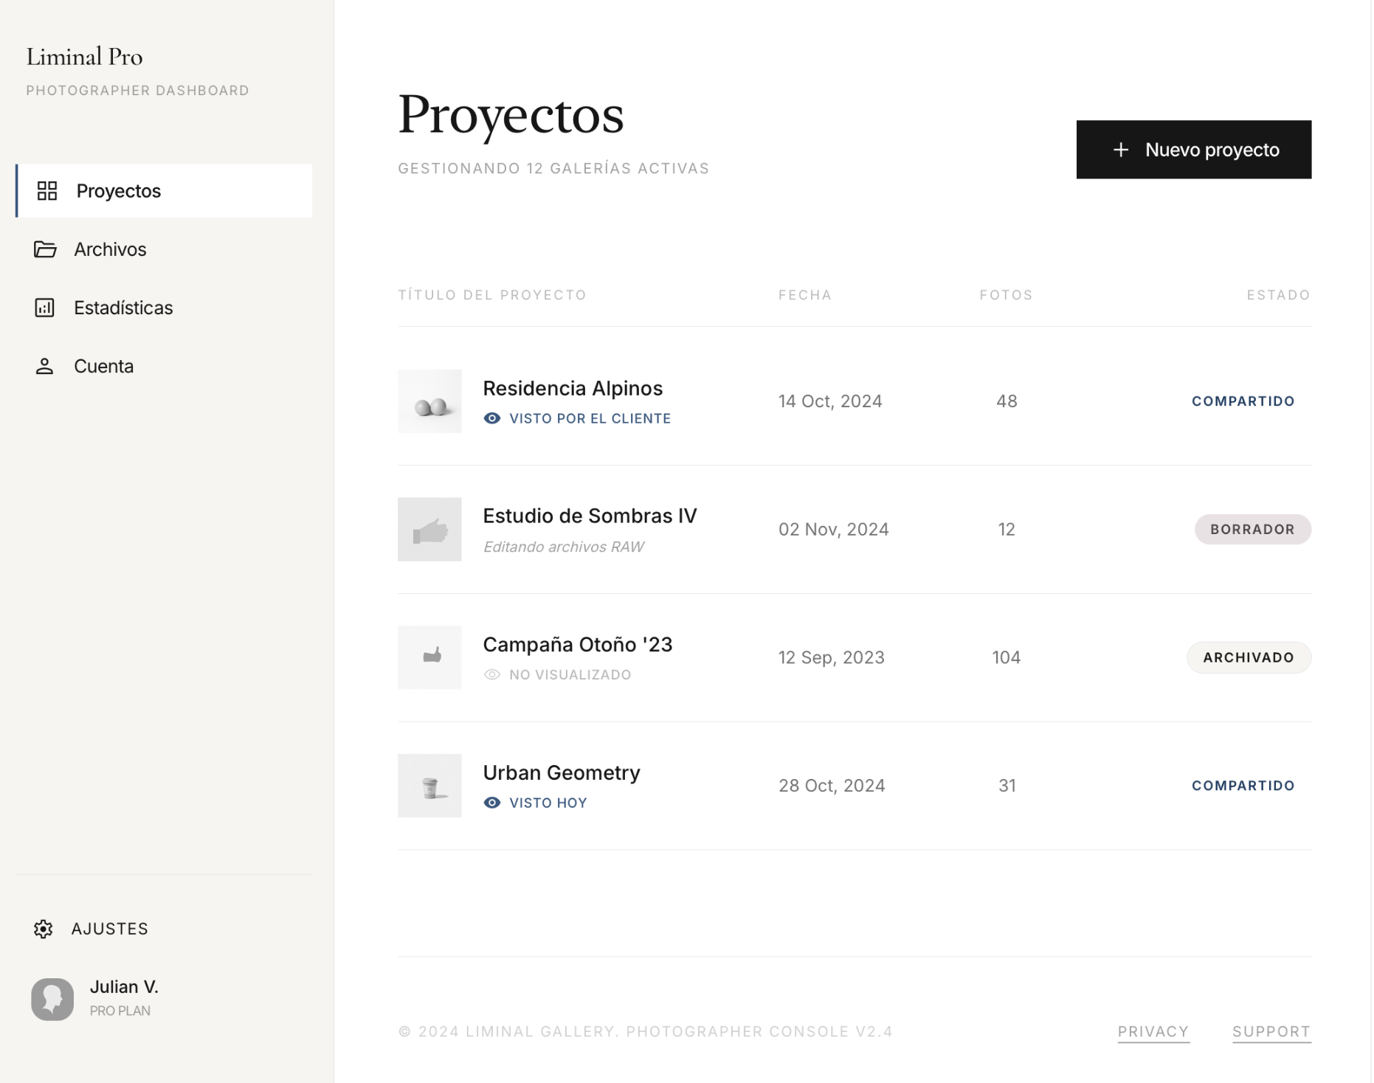Select the Proyectos grid icon in sidebar
This screenshot has height=1083, width=1374.
(46, 191)
